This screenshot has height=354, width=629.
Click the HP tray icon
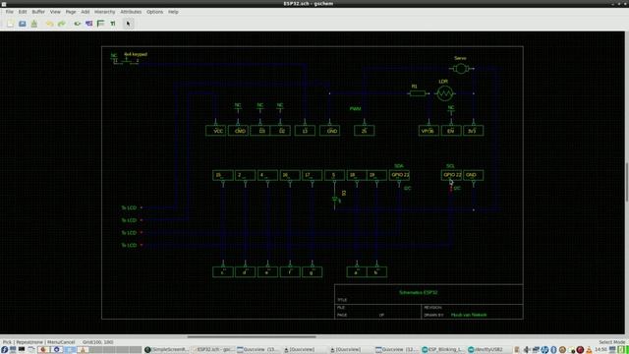[x=544, y=350]
